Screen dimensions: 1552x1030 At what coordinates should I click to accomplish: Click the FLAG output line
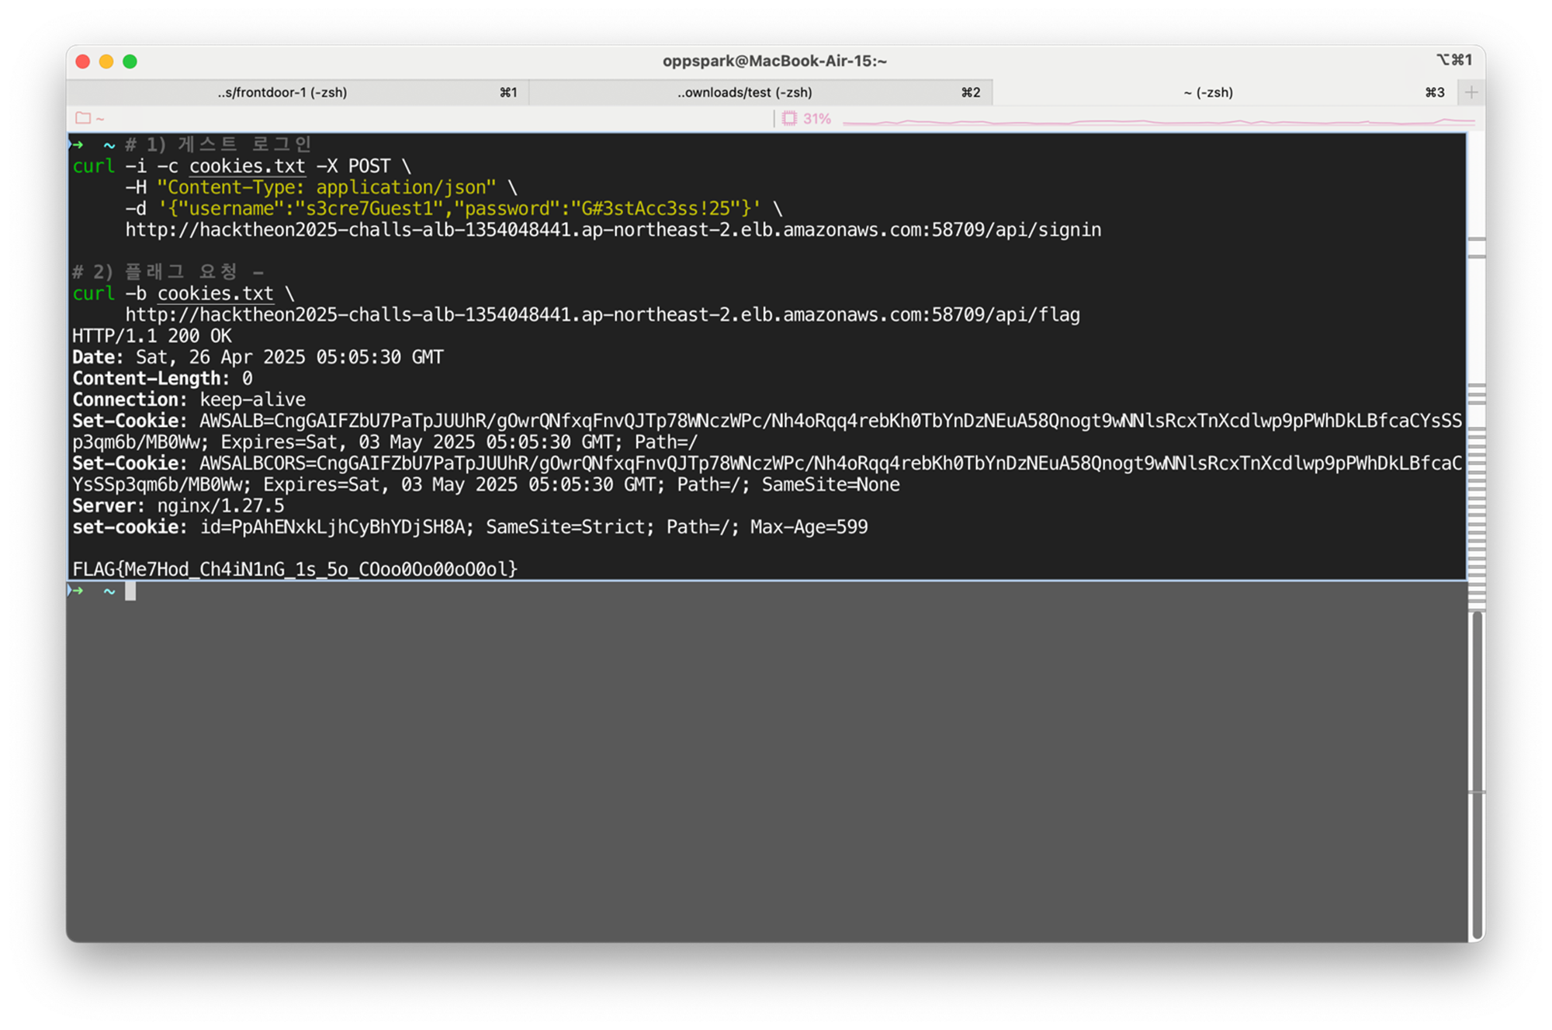tap(295, 569)
